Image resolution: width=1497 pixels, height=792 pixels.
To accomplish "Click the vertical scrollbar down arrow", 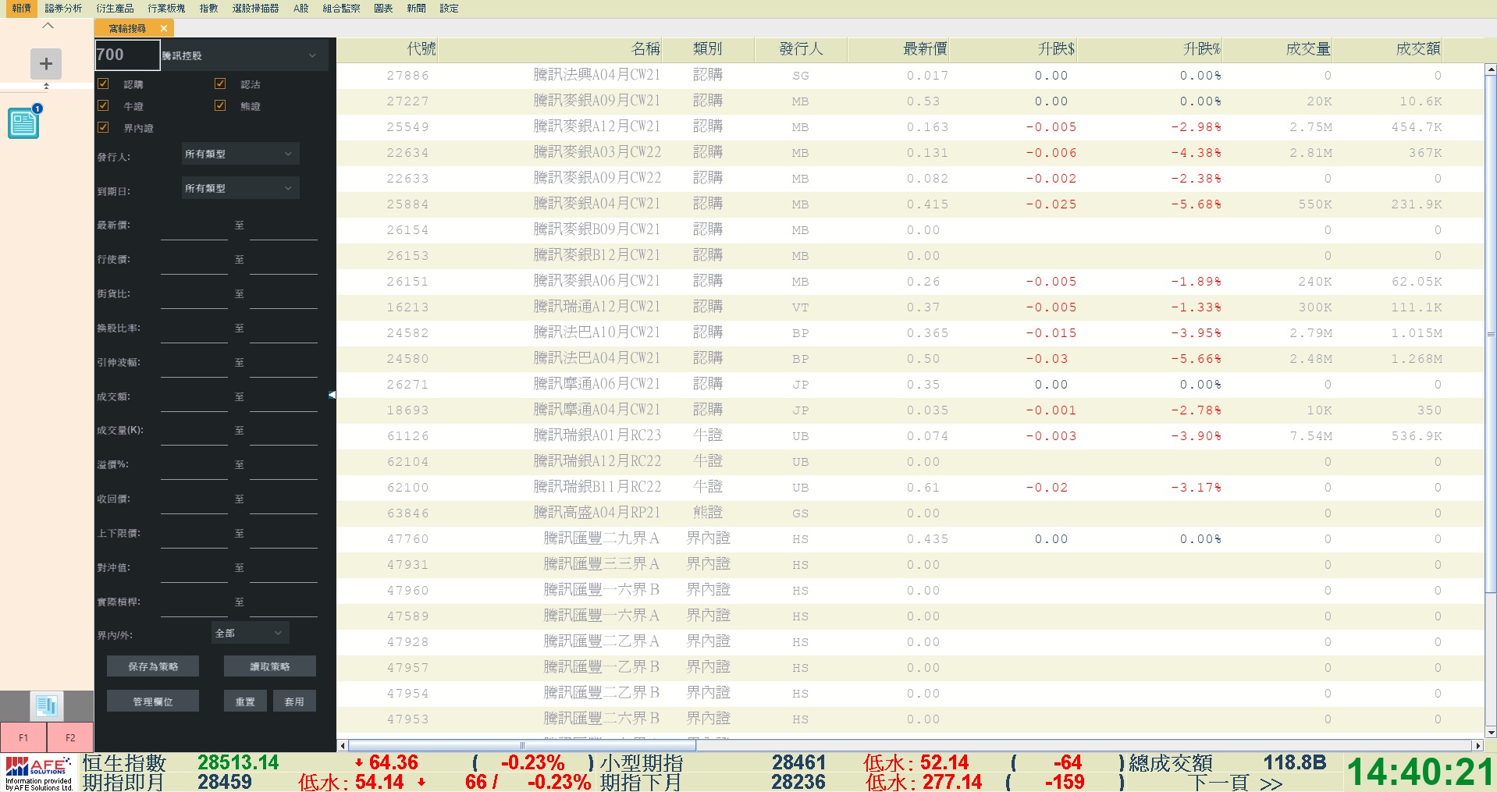I will [1491, 732].
